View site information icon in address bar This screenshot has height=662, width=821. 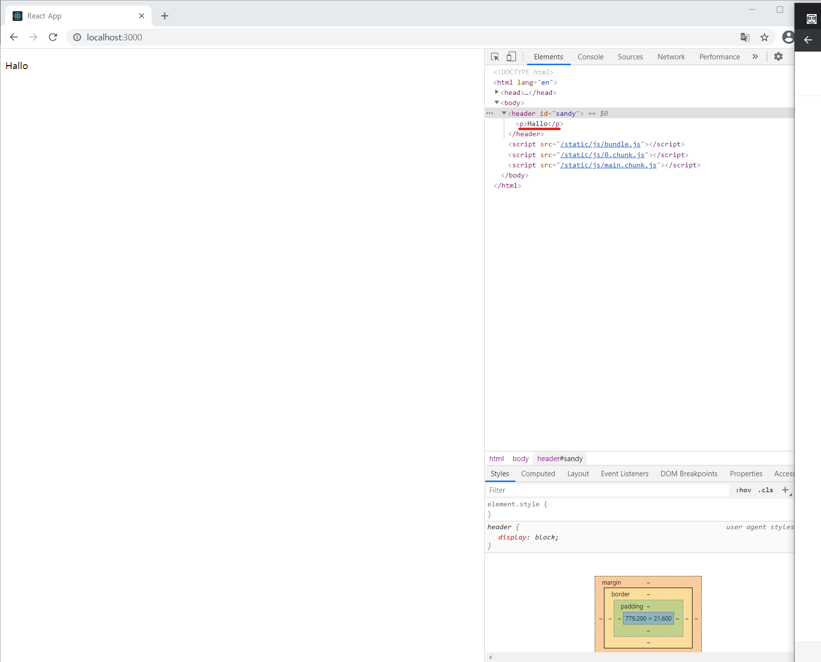click(x=77, y=37)
